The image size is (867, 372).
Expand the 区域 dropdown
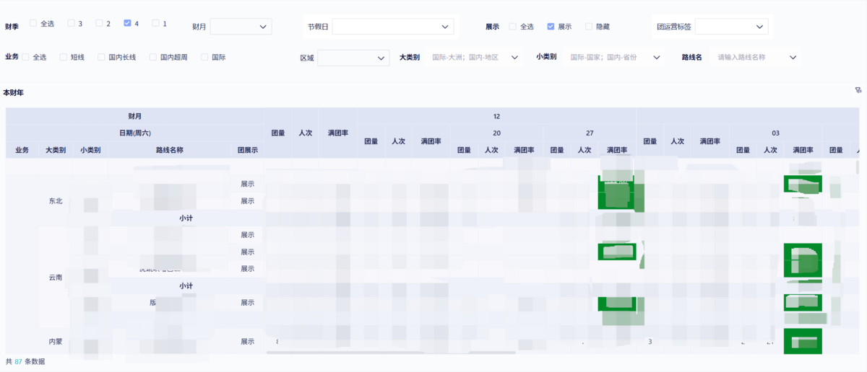click(x=353, y=57)
